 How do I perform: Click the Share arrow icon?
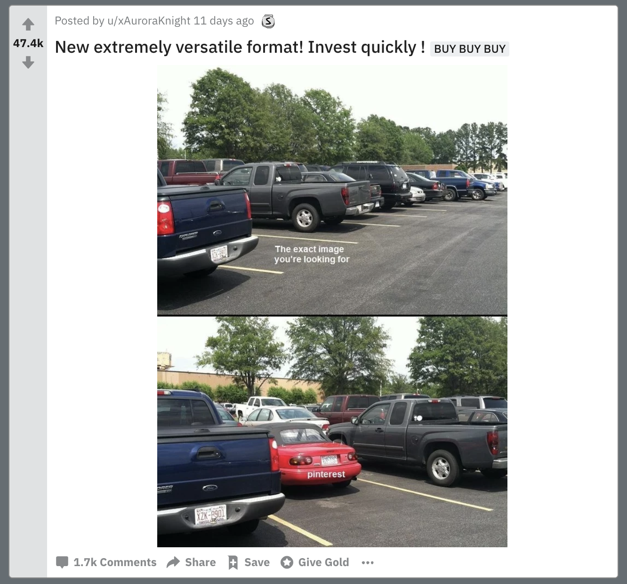pos(173,562)
